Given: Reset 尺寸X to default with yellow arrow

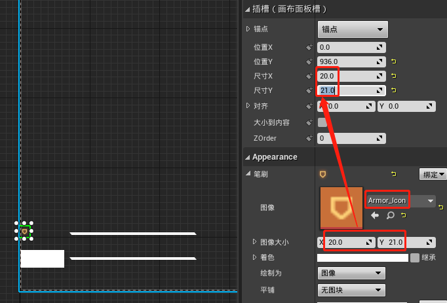Looking at the screenshot, I should coord(394,76).
